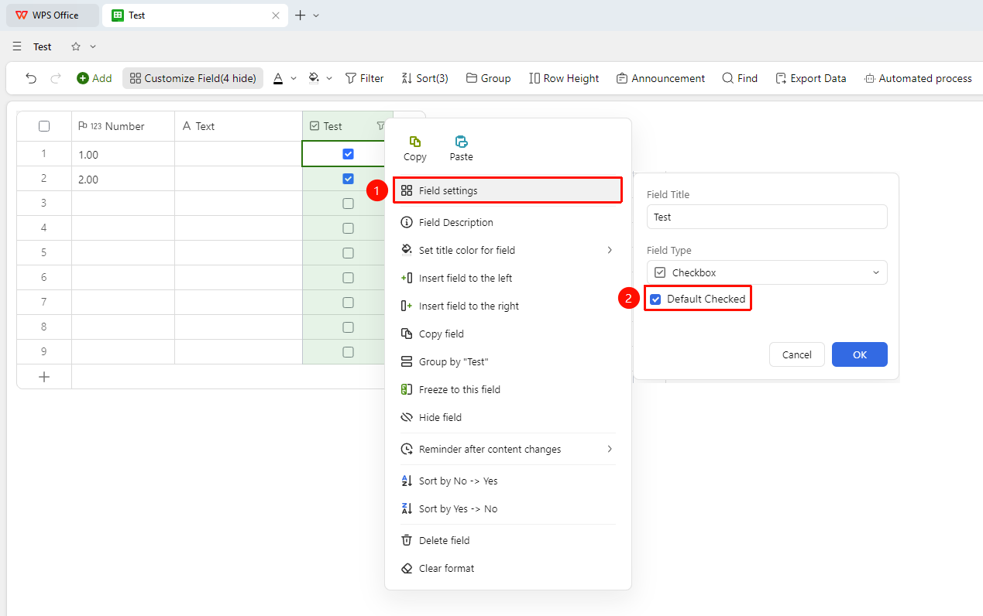
Task: Open Customize Field(4 hide) panel
Action: [193, 78]
